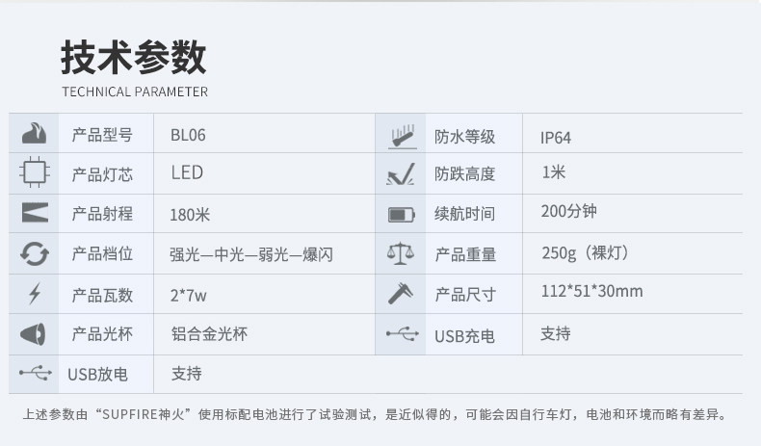Image resolution: width=761 pixels, height=446 pixels.
Task: Click the IP64 waterproof value
Action: coord(556,137)
